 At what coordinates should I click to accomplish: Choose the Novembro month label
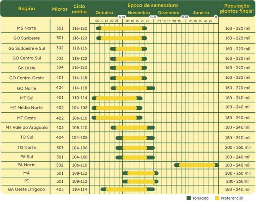point(137,13)
